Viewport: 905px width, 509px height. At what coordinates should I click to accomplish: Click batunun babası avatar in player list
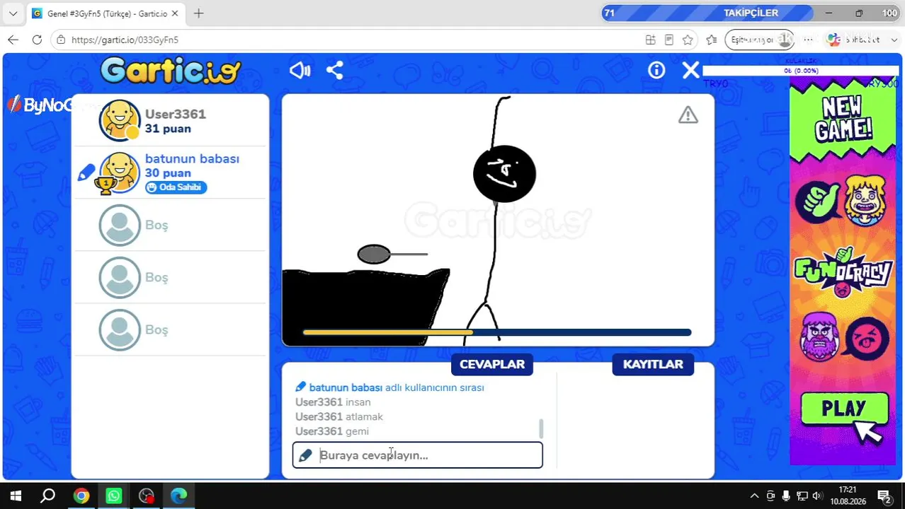pyautogui.click(x=120, y=172)
